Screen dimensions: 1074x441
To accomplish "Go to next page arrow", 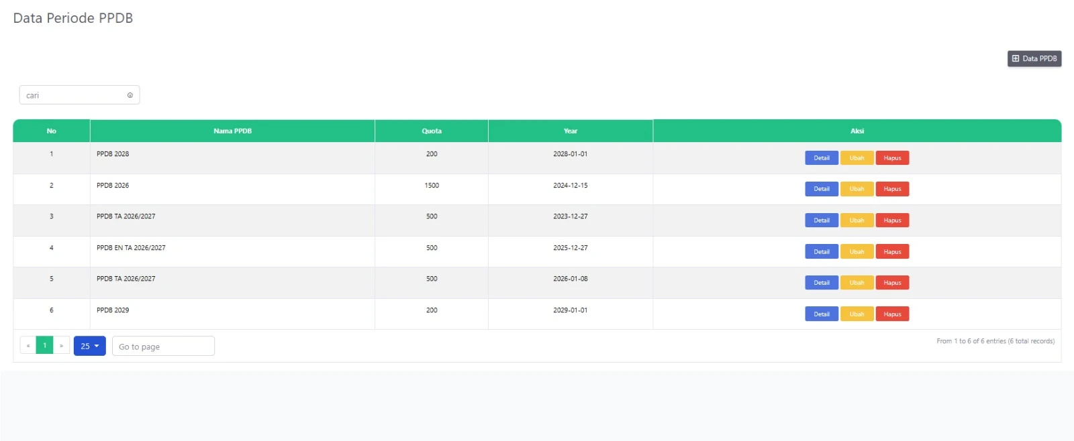I will (x=61, y=346).
